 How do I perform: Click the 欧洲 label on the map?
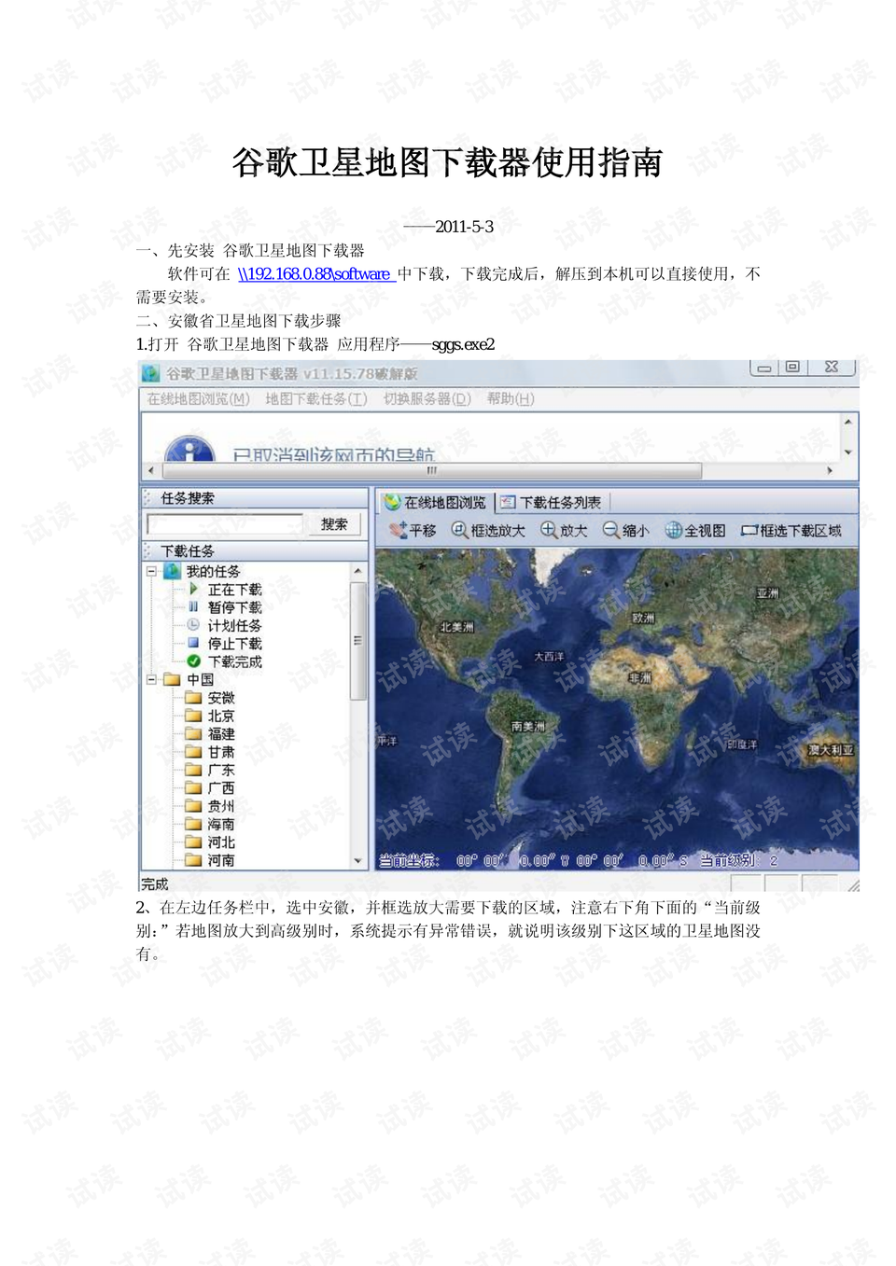tap(644, 618)
